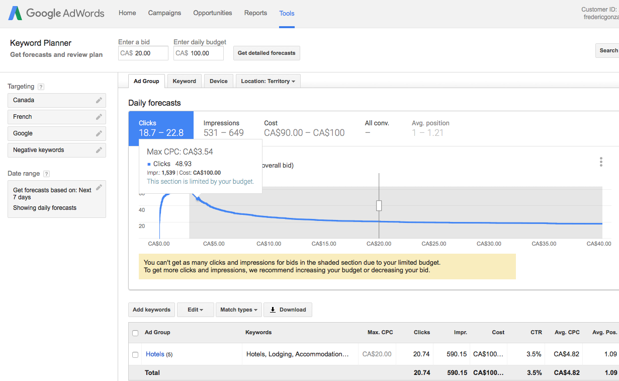Click the bid slider handle on chart

(x=379, y=205)
